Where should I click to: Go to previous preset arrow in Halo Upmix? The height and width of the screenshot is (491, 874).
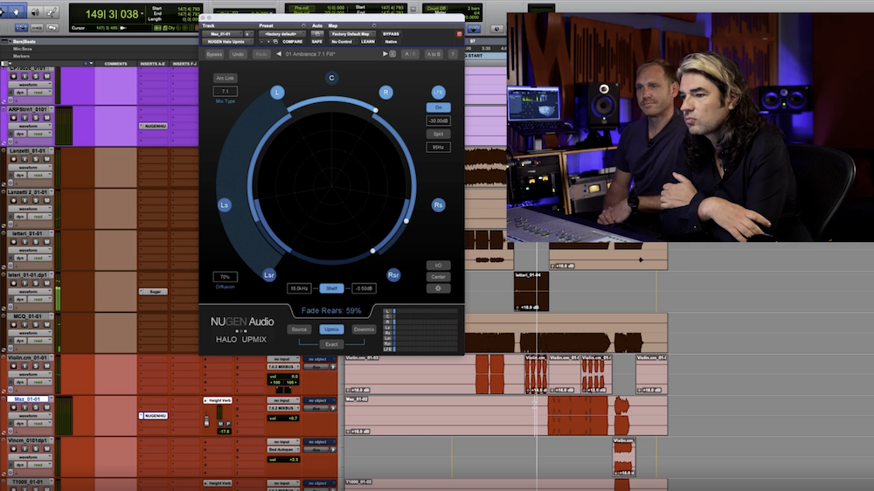click(279, 54)
